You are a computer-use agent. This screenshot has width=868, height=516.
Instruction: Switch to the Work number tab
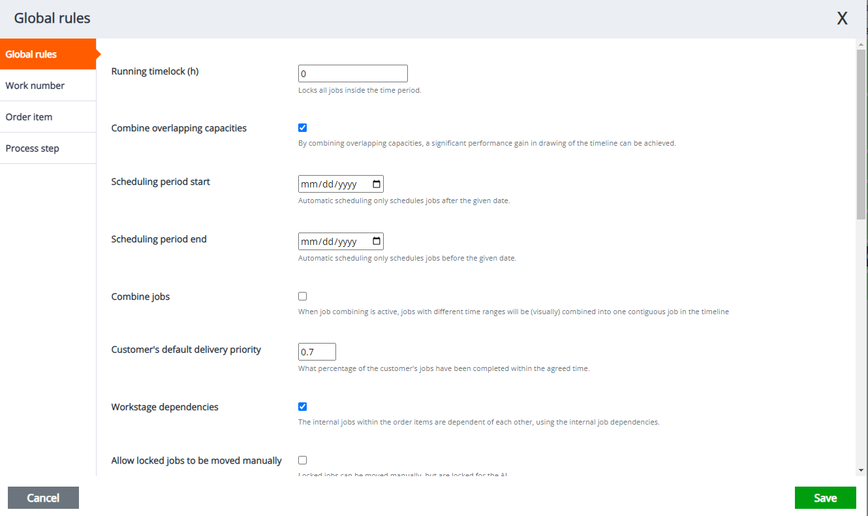[35, 86]
